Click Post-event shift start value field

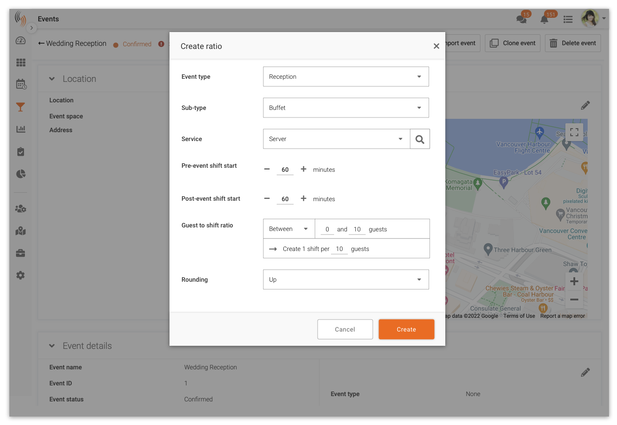(x=285, y=199)
